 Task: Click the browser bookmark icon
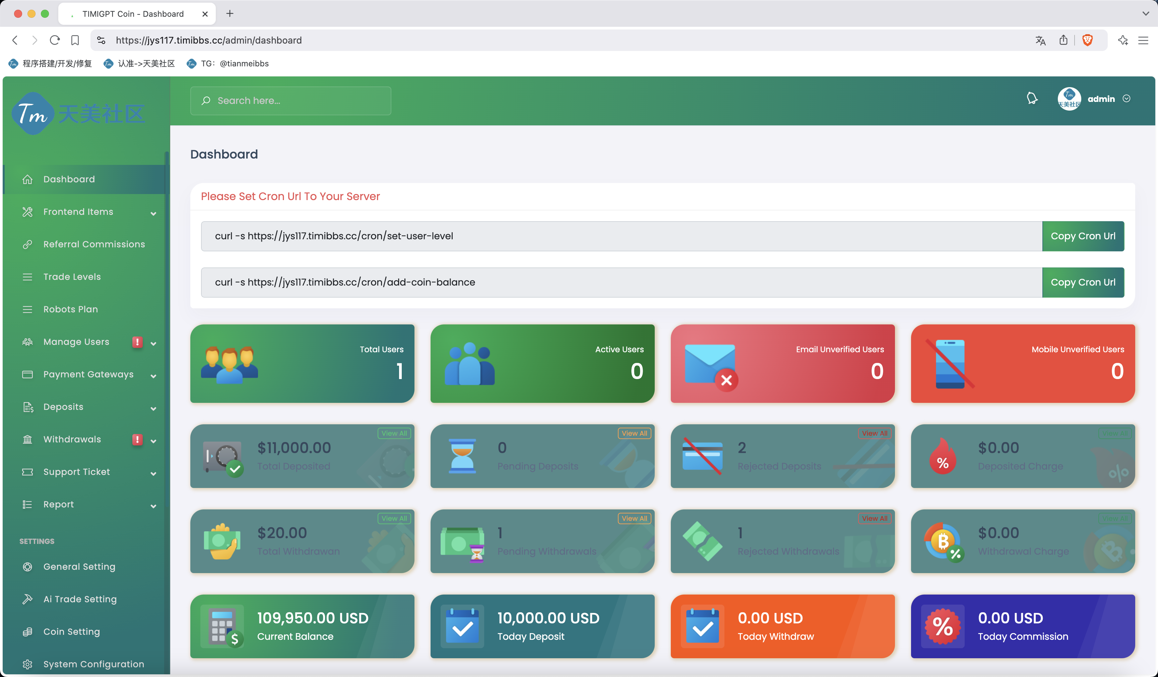click(x=75, y=41)
